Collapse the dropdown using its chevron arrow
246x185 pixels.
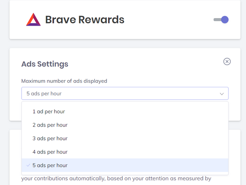pos(221,94)
